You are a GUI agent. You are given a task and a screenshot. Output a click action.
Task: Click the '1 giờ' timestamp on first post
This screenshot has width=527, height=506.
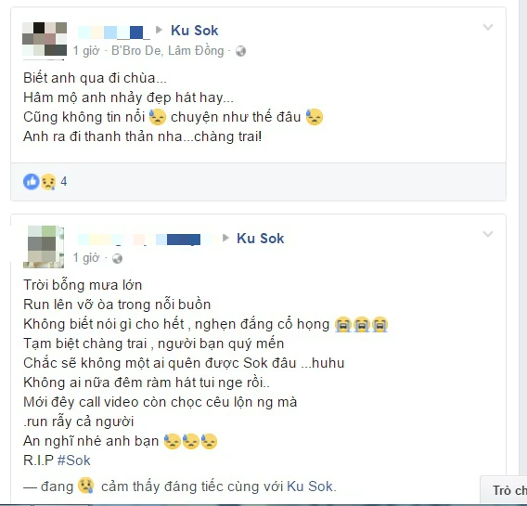point(86,51)
